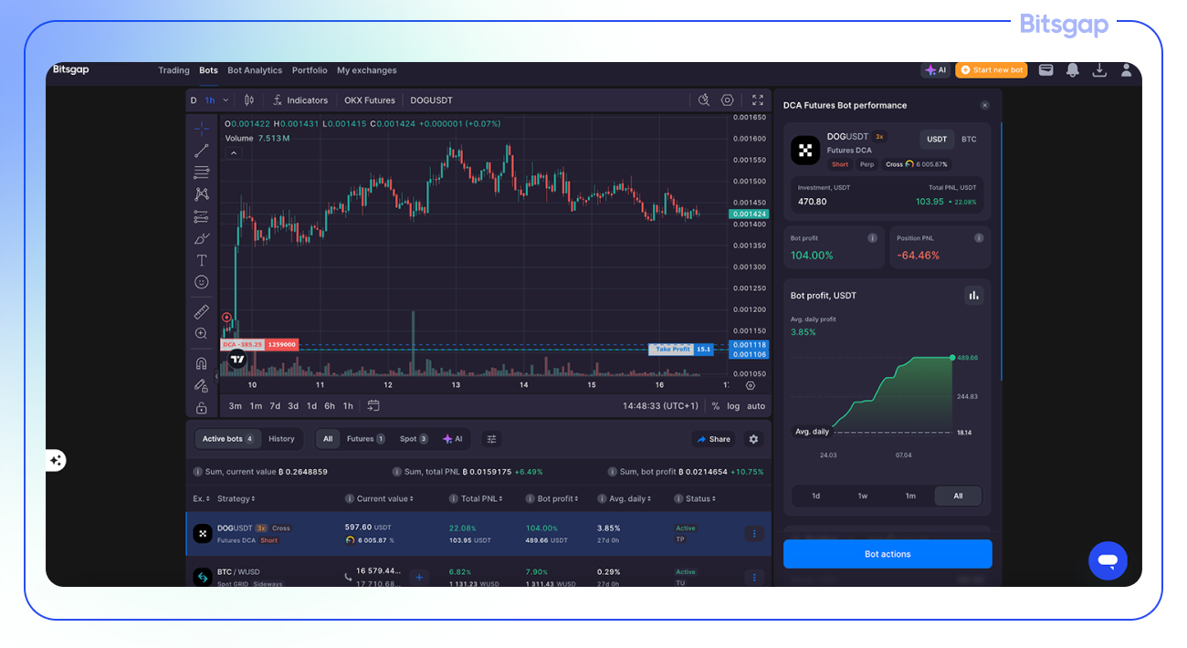The image size is (1187, 648).
Task: Open the chart interval dropdown arrow
Action: tap(225, 100)
